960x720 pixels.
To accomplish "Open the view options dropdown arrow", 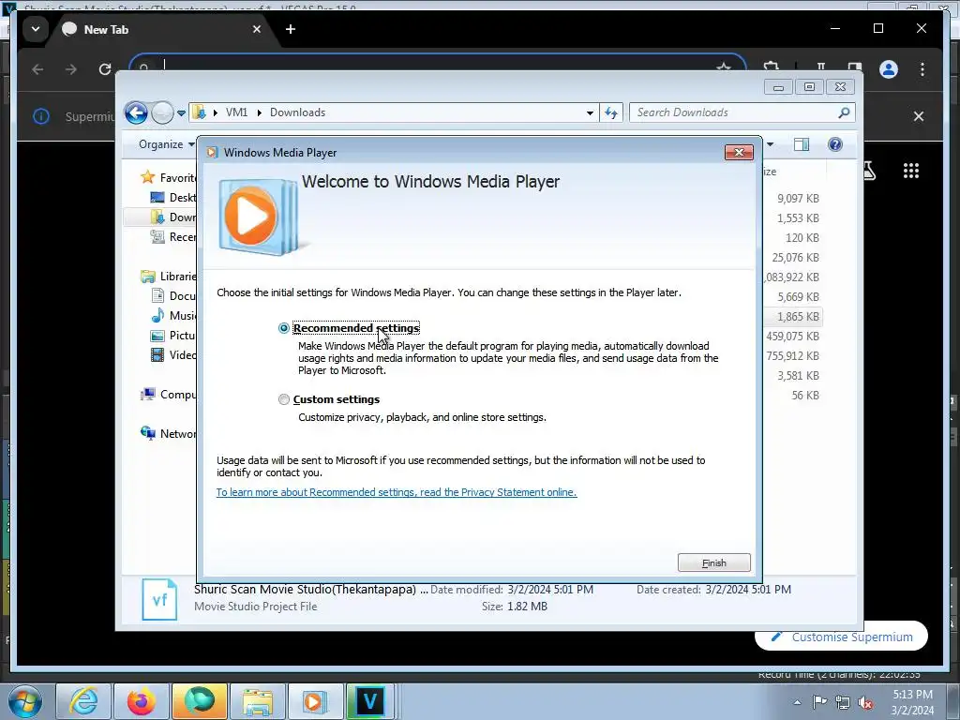I will tap(771, 144).
